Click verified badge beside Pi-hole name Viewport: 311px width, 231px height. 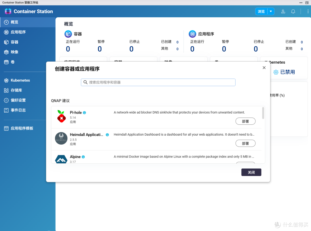tap(84, 113)
